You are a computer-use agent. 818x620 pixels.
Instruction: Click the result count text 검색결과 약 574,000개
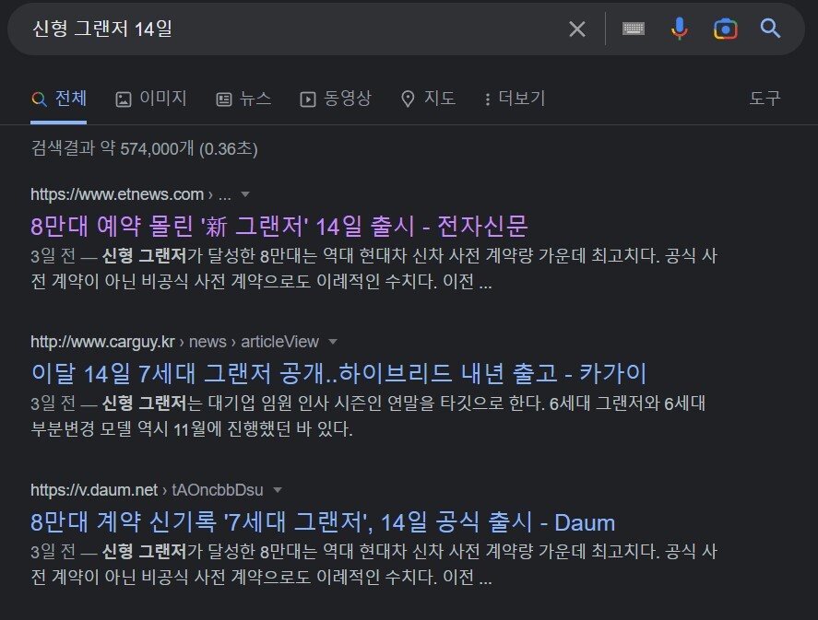144,148
